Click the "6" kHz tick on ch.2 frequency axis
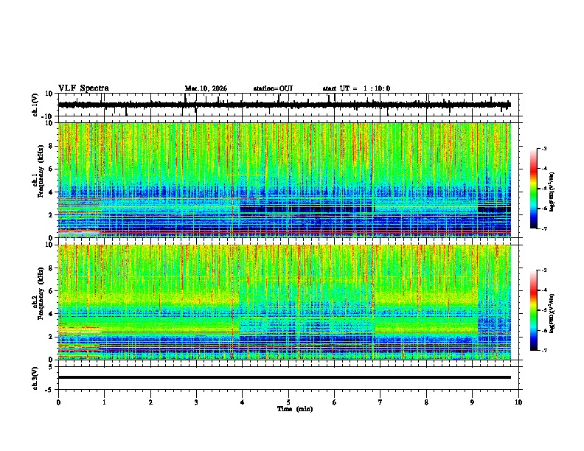Image resolution: width=584 pixels, height=451 pixels. (51, 291)
